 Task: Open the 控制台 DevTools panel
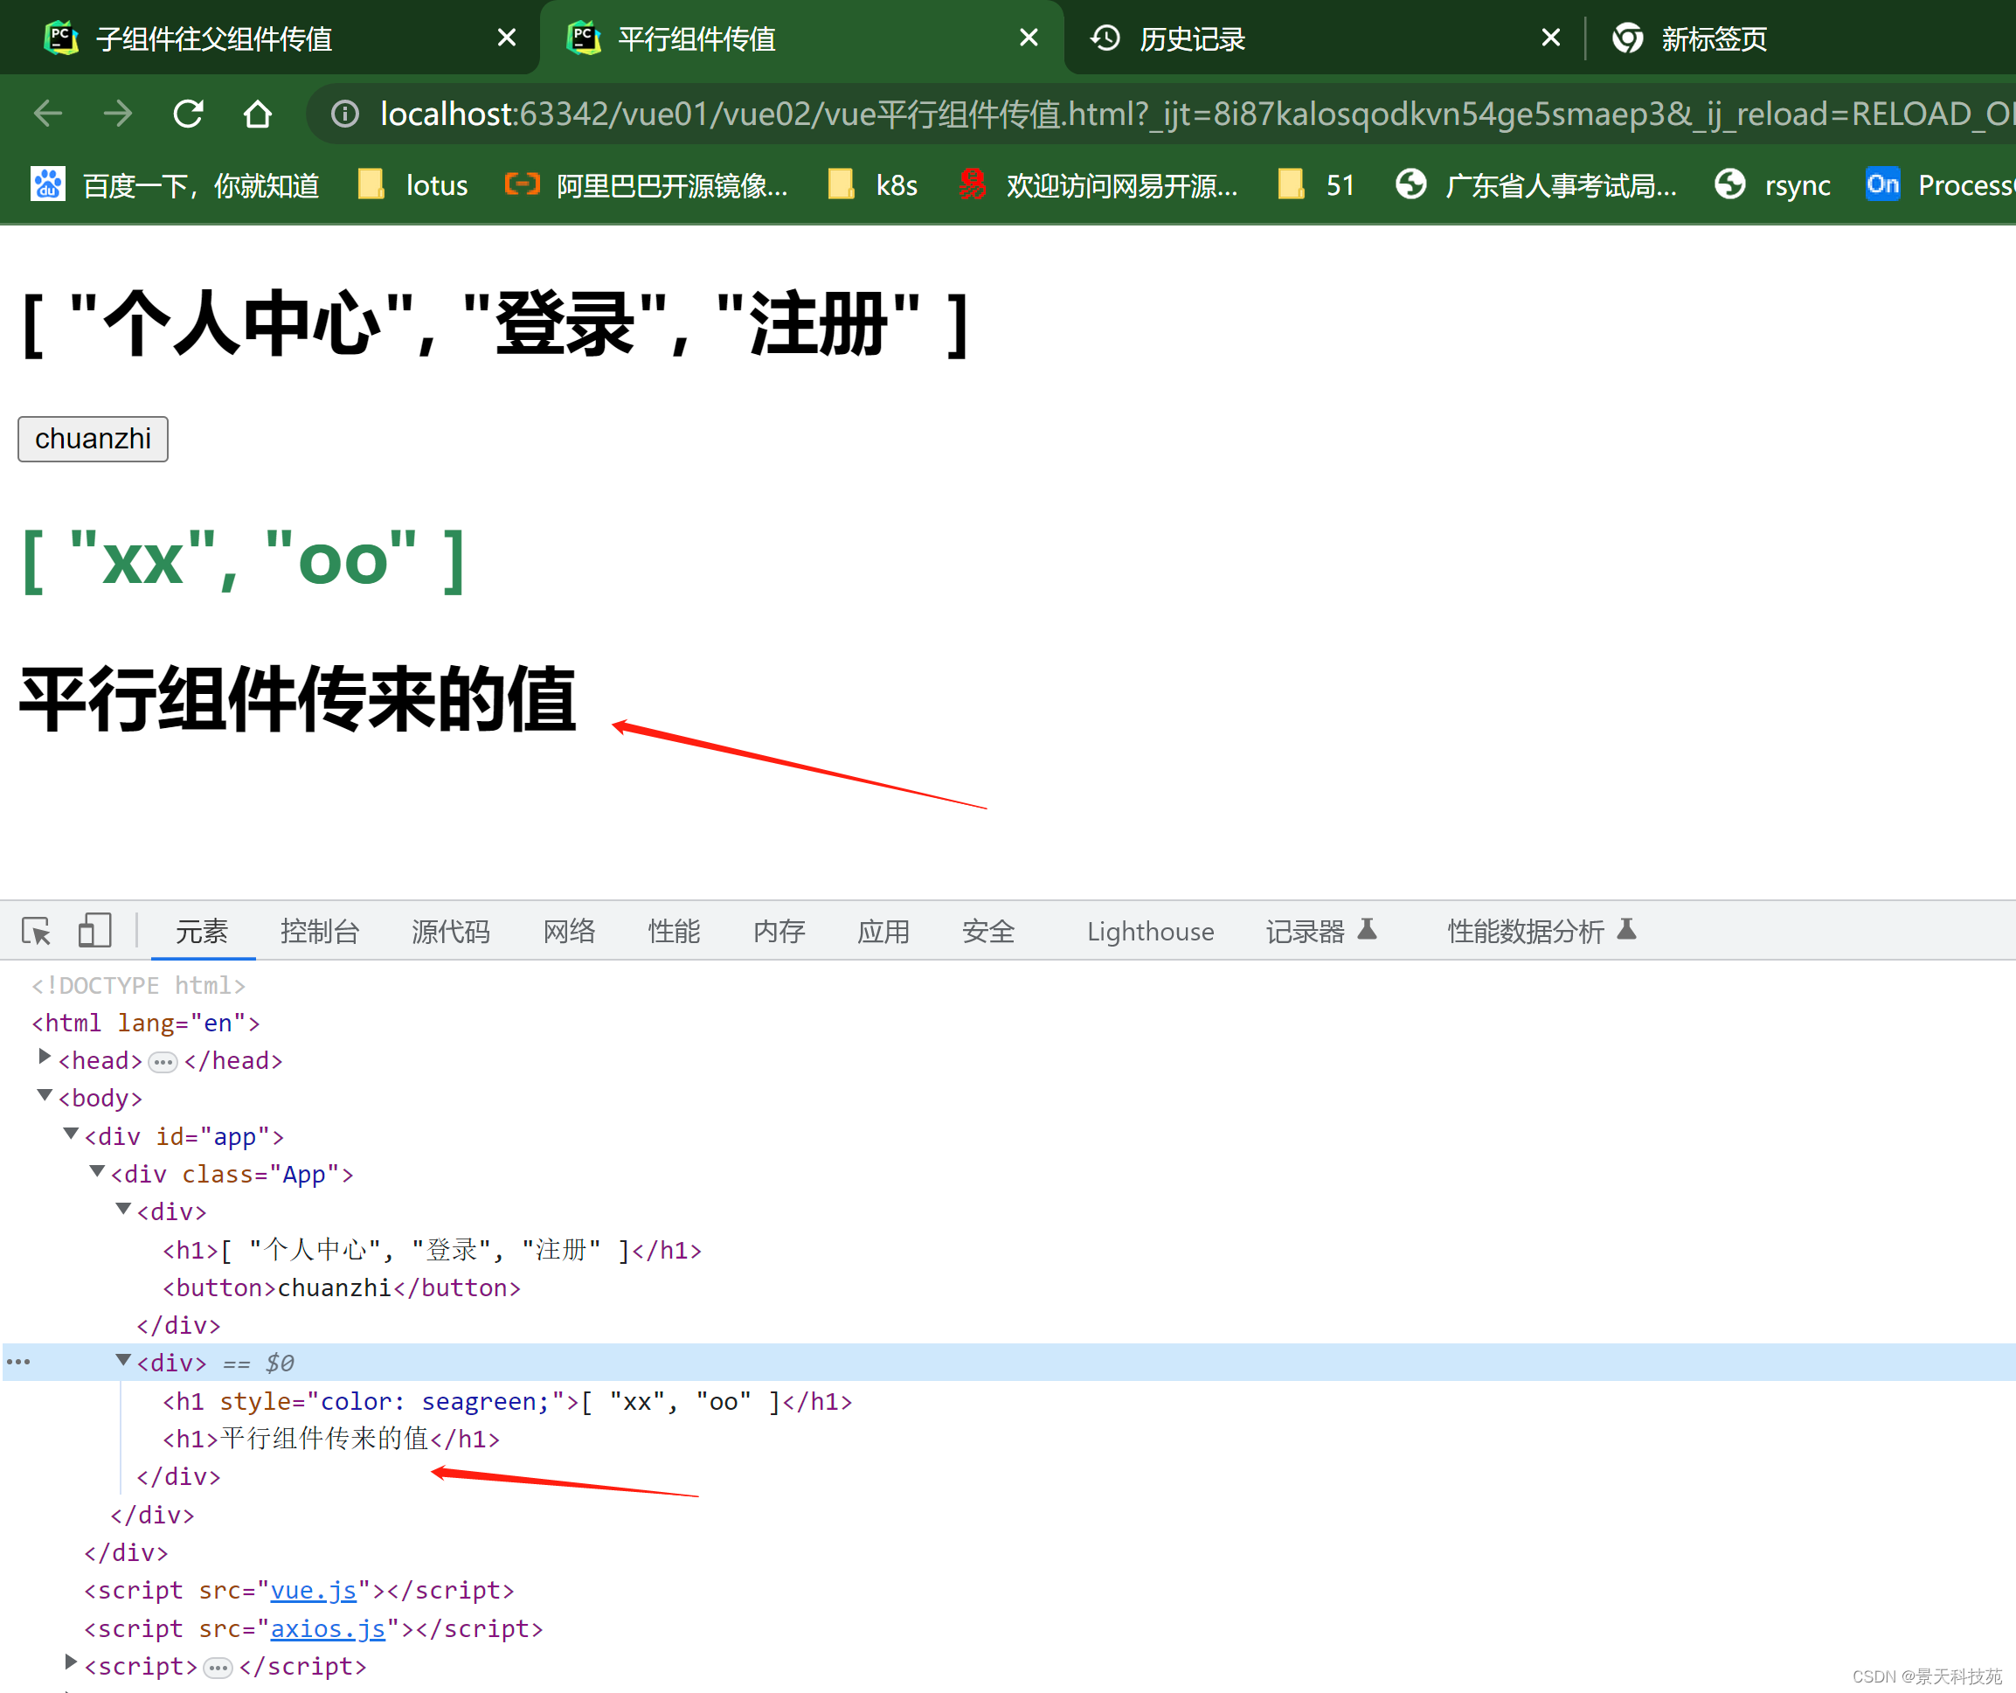pyautogui.click(x=320, y=931)
